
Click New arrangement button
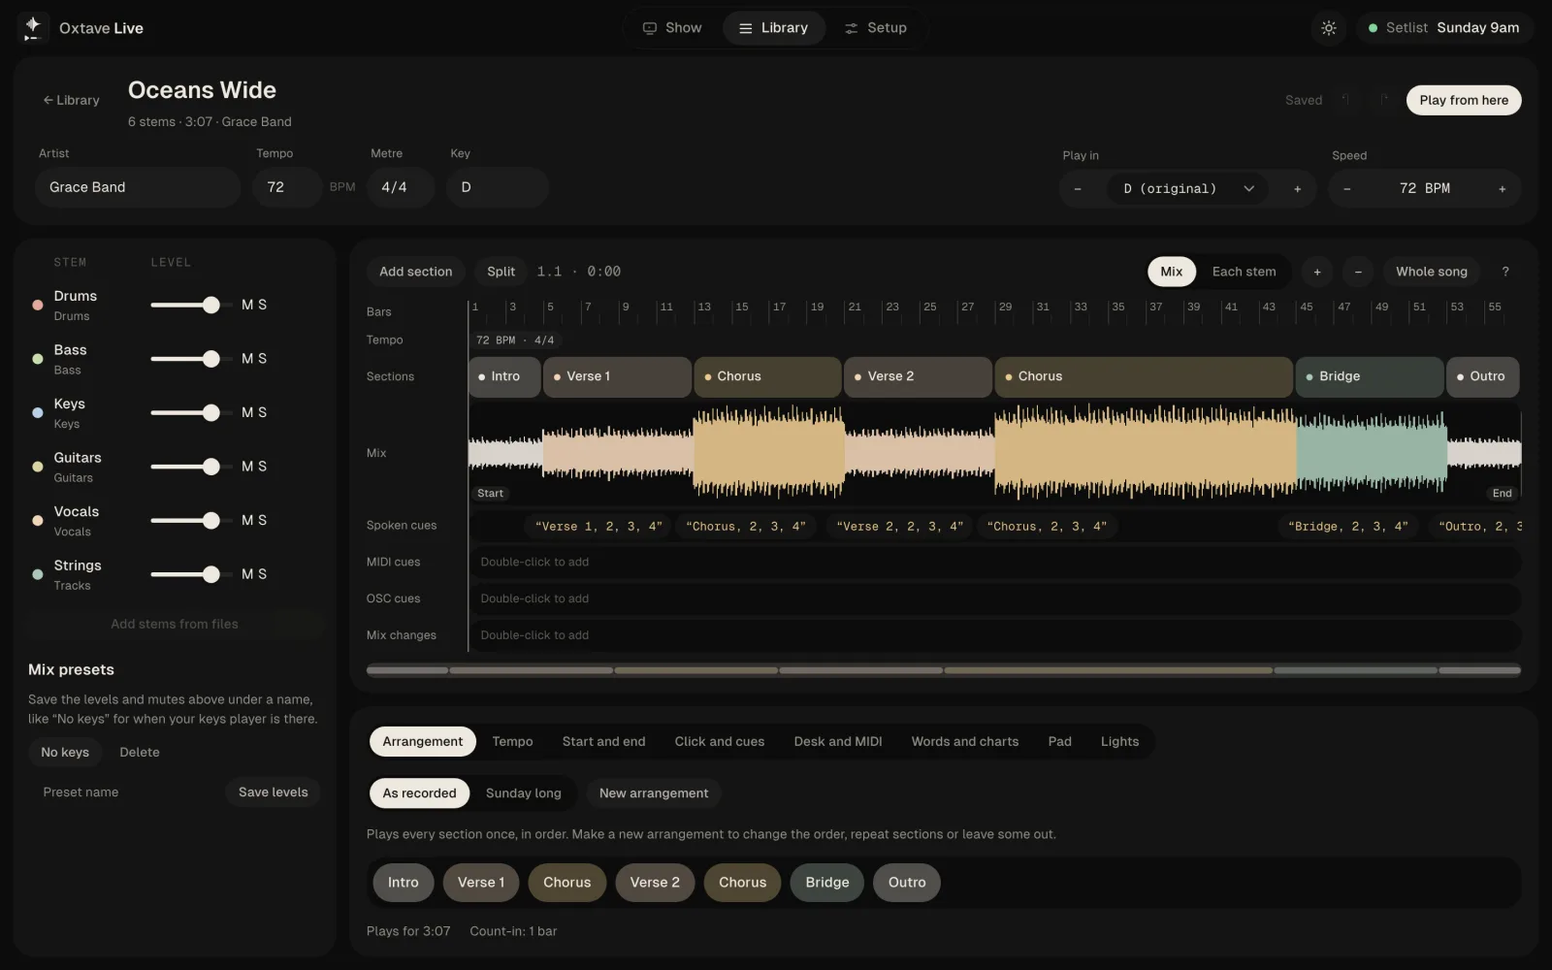click(x=654, y=793)
